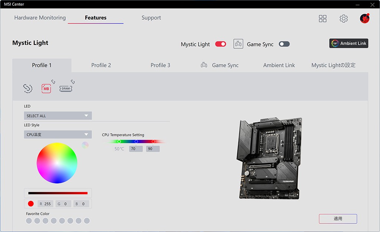Pick a color on the color wheel
The image size is (380, 232).
57,163
